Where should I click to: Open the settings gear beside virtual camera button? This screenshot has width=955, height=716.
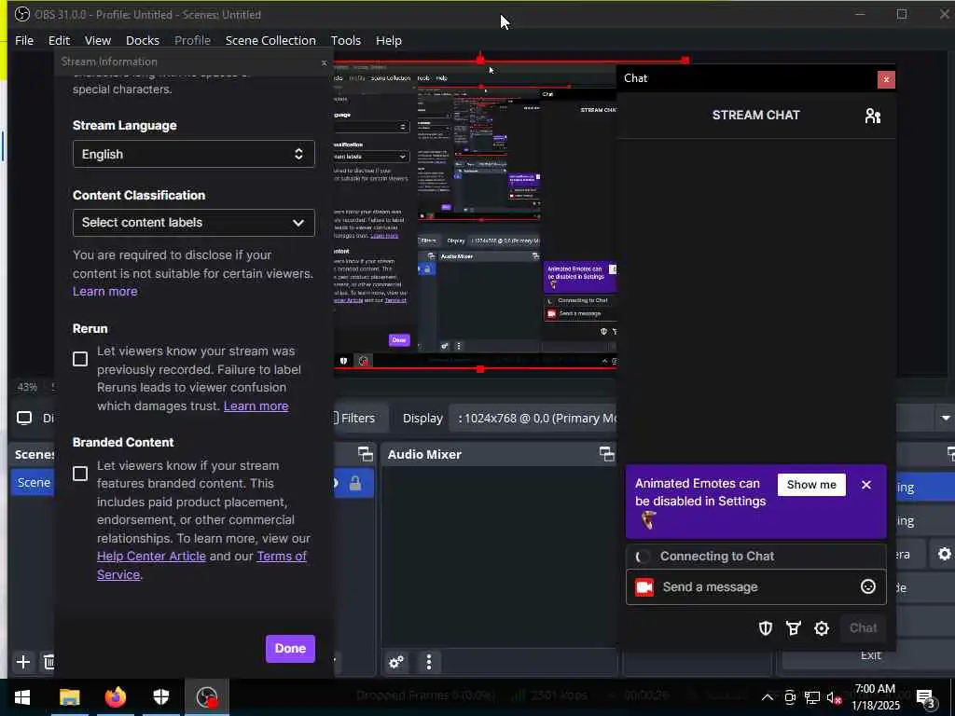[x=944, y=554]
